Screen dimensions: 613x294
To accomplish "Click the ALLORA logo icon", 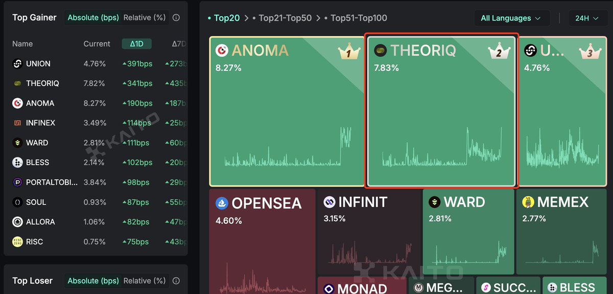I will tap(18, 222).
